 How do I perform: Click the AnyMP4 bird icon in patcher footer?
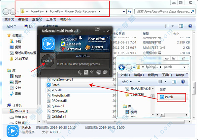92,72
